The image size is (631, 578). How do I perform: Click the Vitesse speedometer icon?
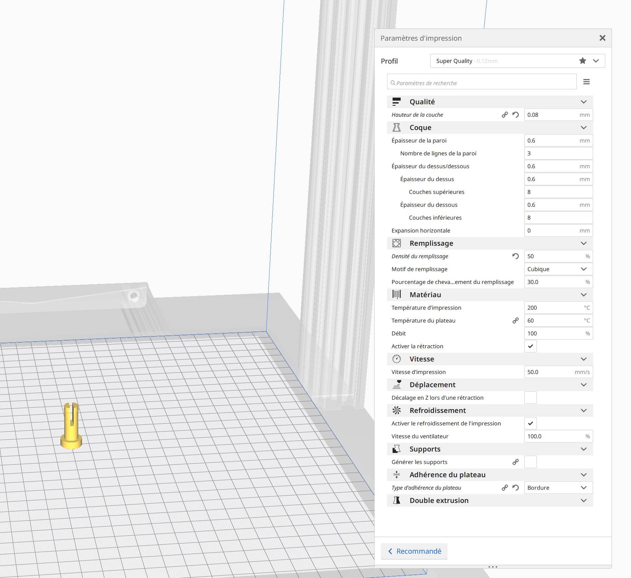tap(396, 359)
